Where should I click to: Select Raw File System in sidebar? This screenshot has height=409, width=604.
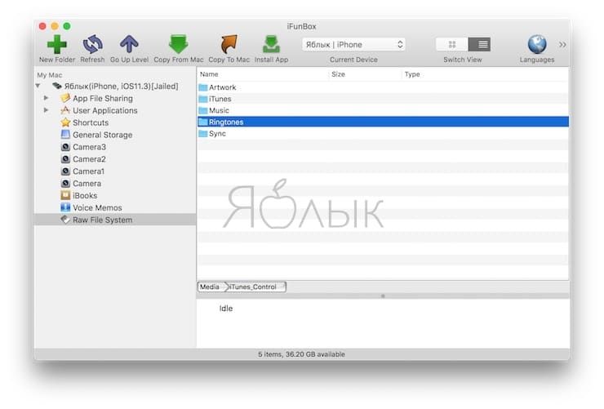point(115,220)
